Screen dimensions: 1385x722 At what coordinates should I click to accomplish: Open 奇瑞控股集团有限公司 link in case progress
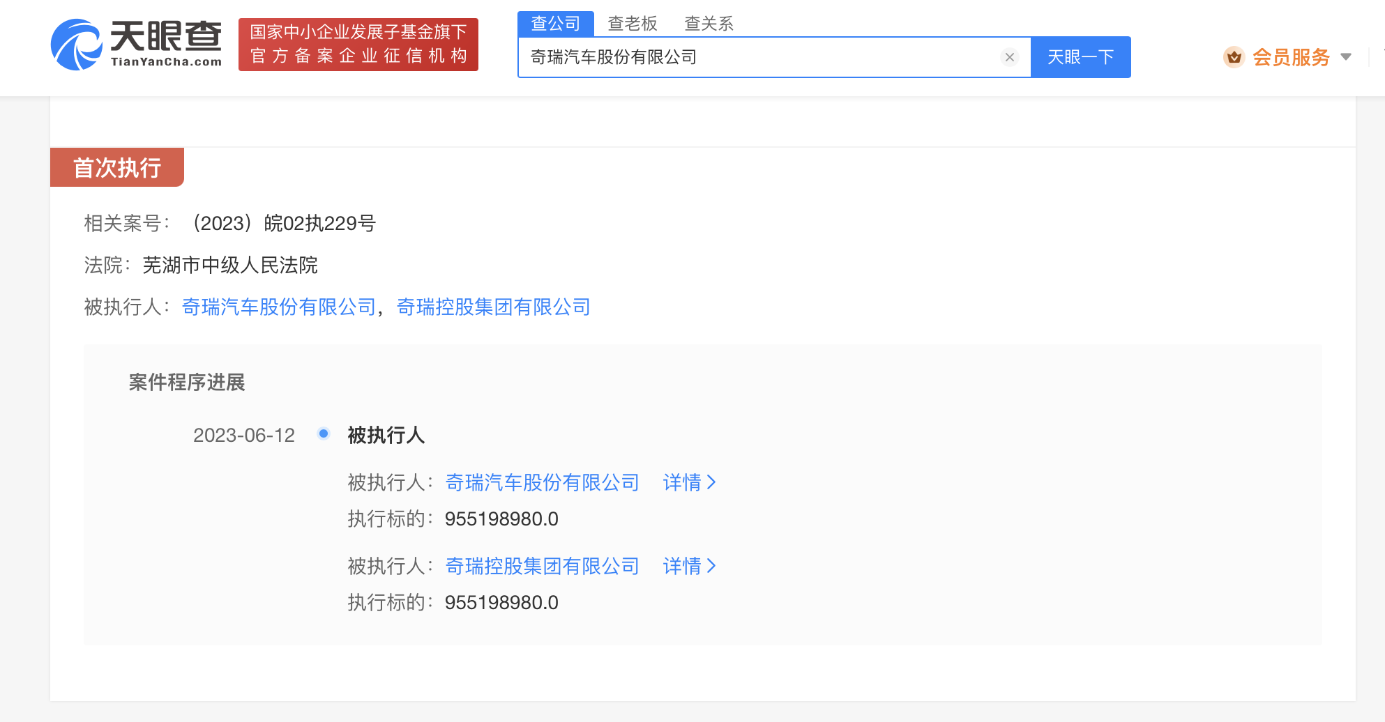[542, 566]
